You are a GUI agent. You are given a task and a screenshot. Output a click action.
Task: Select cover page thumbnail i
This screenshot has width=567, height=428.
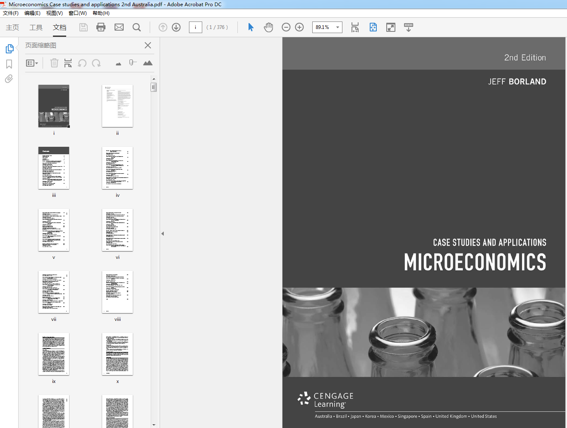point(54,106)
